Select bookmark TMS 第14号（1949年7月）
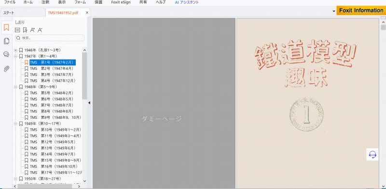 click(53, 154)
